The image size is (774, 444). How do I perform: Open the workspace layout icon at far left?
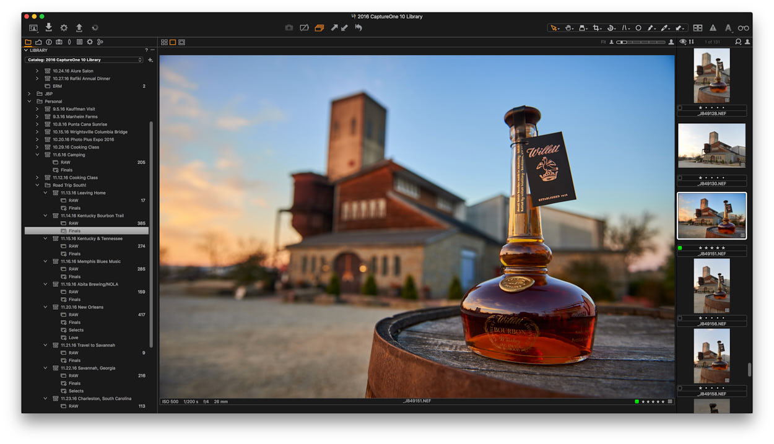33,28
